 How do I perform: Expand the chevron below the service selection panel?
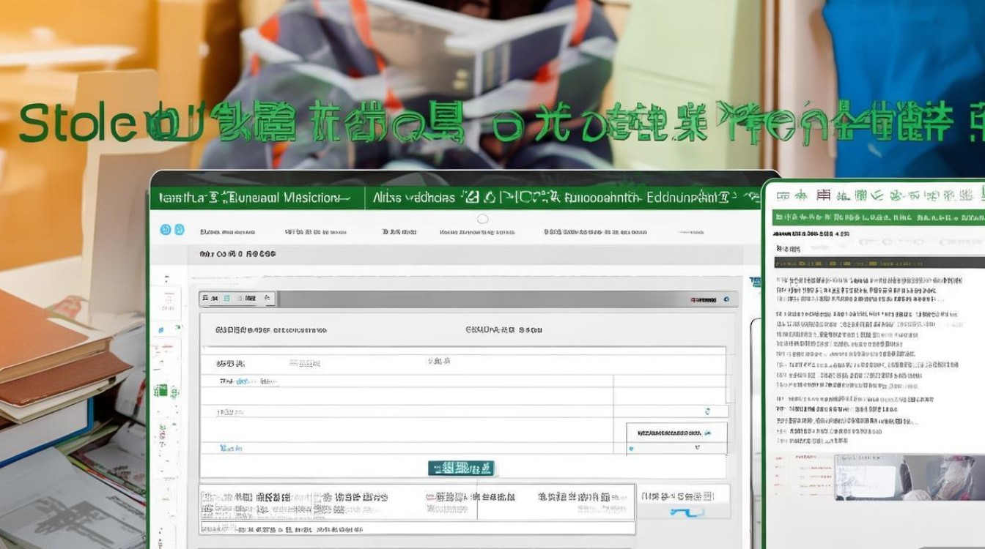pyautogui.click(x=696, y=447)
